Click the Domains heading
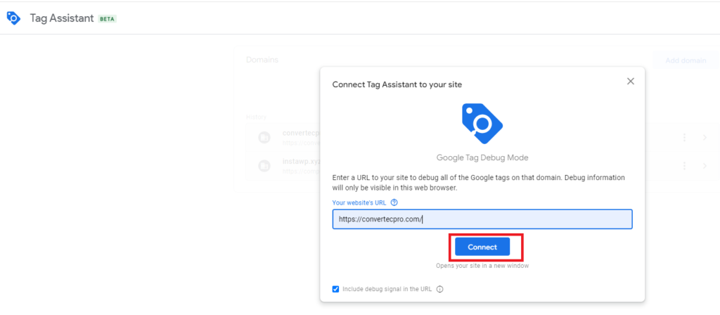This screenshot has width=720, height=315. (x=262, y=60)
